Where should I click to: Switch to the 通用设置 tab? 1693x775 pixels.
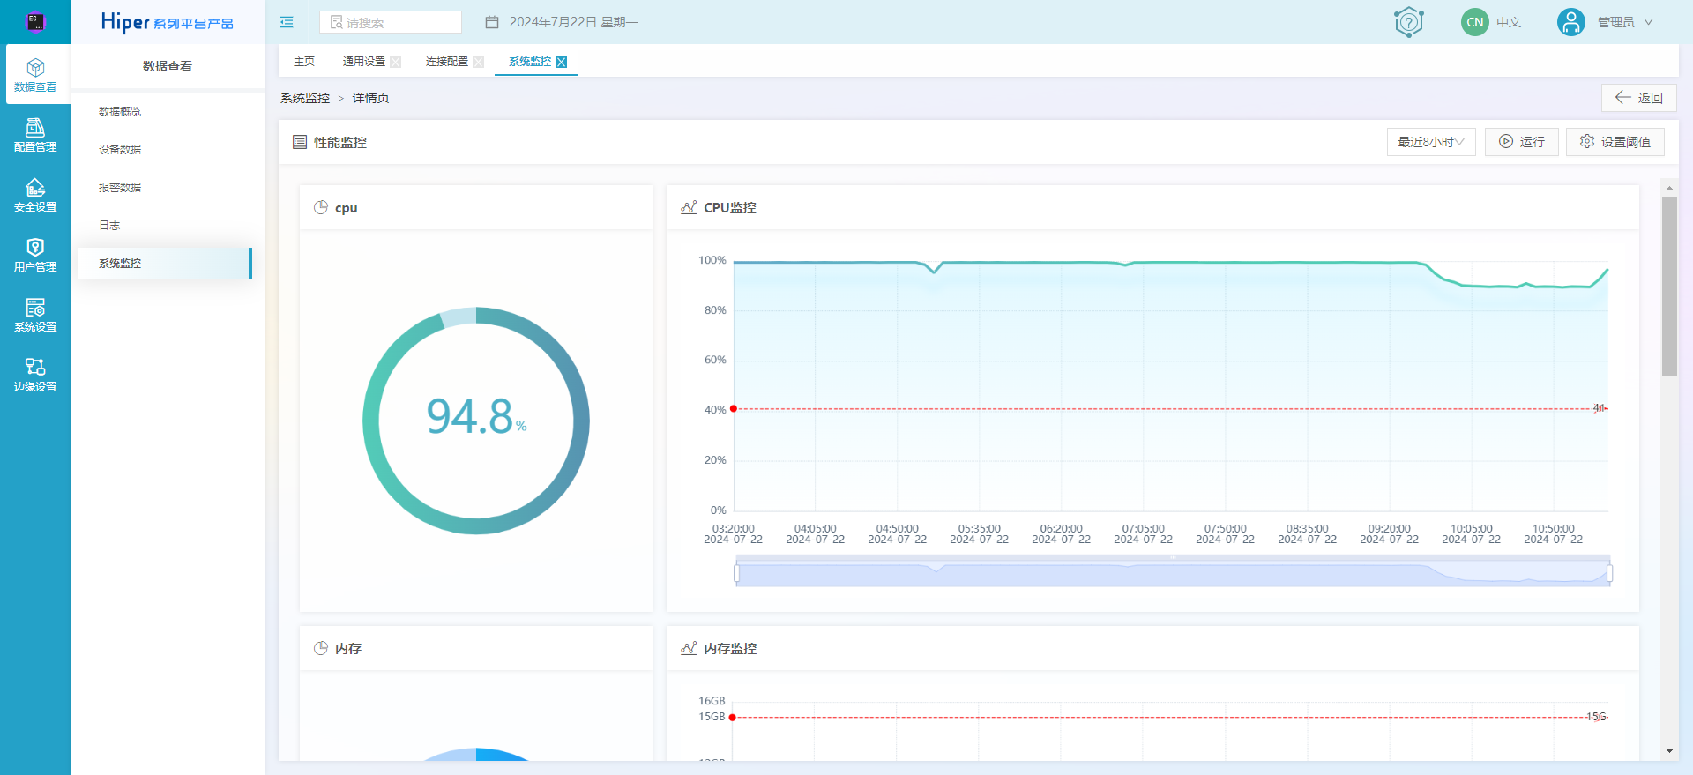364,62
